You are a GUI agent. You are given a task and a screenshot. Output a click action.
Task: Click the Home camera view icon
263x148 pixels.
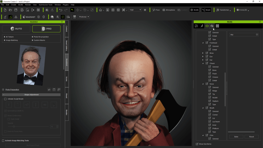(100, 10)
